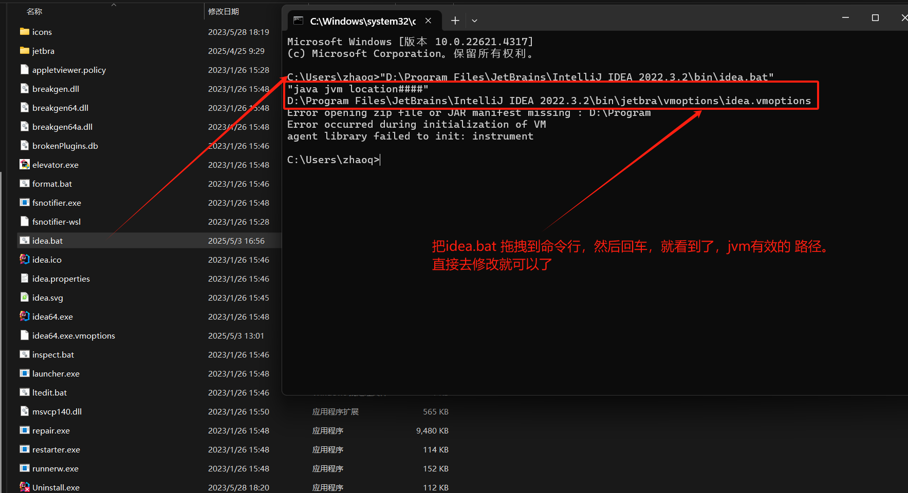Select the idea.properties file name
The width and height of the screenshot is (908, 493).
61,279
